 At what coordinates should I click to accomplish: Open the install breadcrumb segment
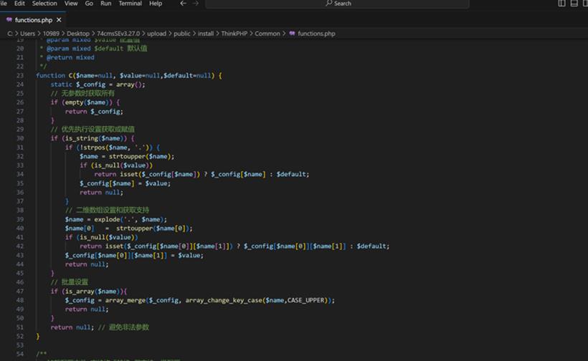(206, 34)
